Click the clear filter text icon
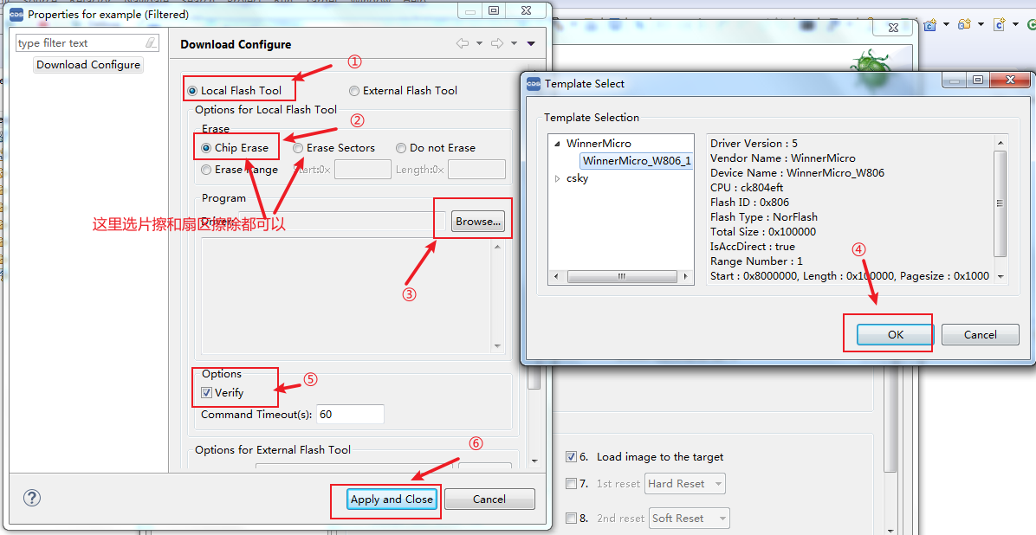Viewport: 1036px width, 535px height. tap(152, 43)
